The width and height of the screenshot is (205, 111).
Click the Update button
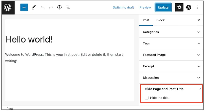tap(163, 7)
